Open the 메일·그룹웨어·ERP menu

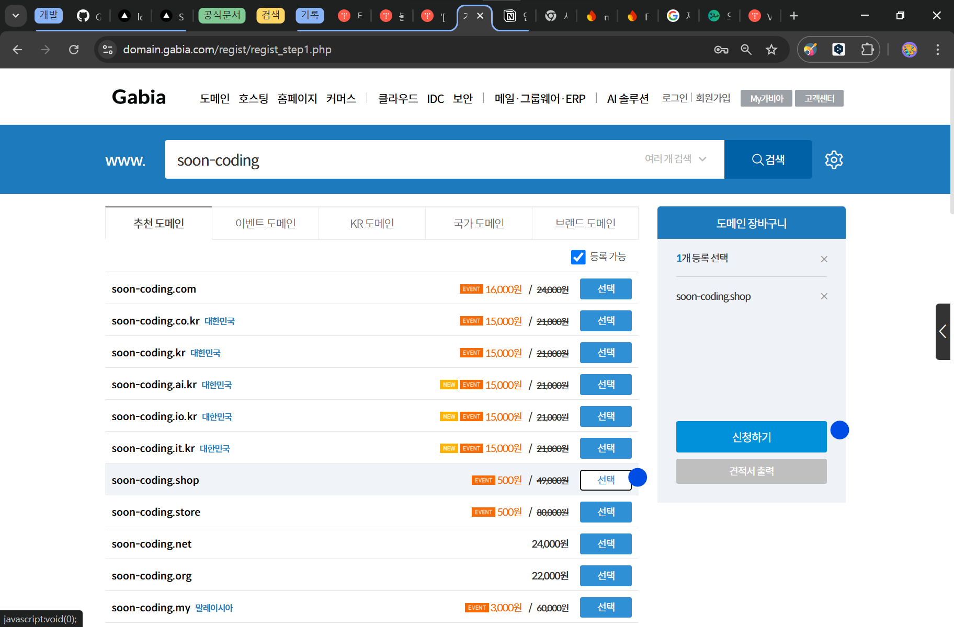[540, 98]
